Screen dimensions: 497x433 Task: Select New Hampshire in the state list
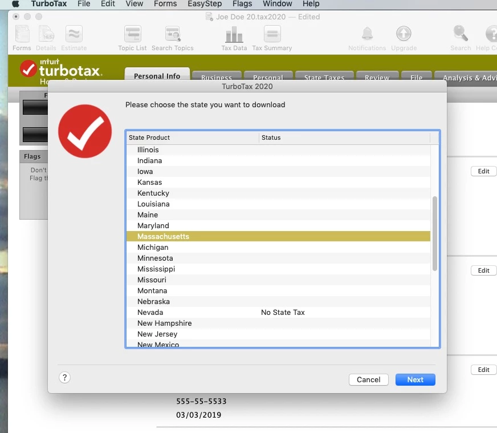click(278, 323)
